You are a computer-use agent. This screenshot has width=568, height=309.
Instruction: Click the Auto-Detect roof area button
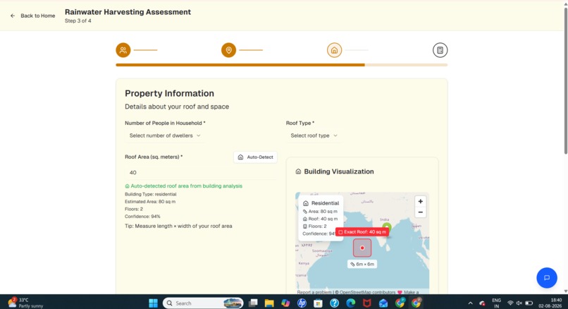pyautogui.click(x=255, y=157)
